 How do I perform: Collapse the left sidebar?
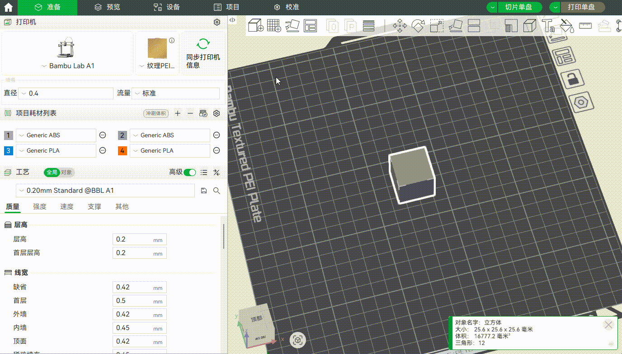pos(232,20)
